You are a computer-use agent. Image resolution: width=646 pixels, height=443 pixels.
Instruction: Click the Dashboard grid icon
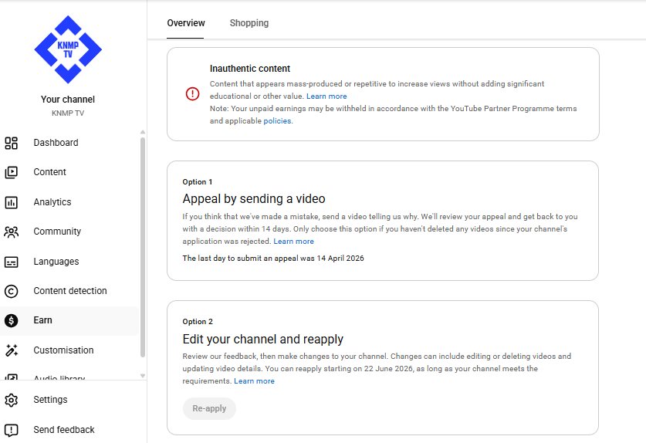tap(11, 143)
